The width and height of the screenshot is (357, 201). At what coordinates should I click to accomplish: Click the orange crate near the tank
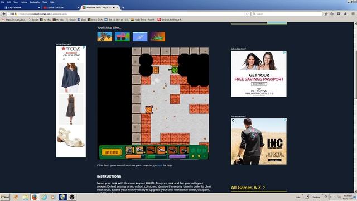click(x=156, y=70)
